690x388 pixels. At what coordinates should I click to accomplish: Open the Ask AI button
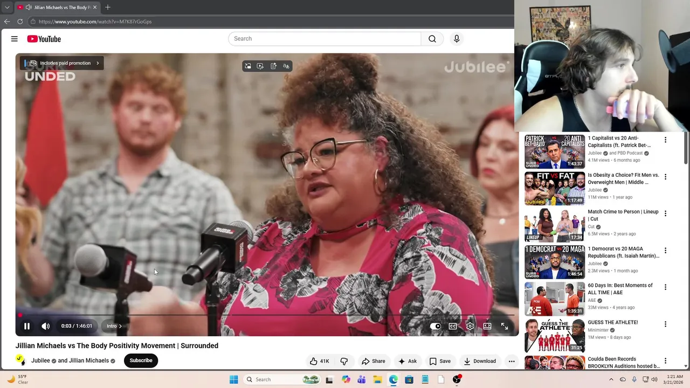coord(408,361)
